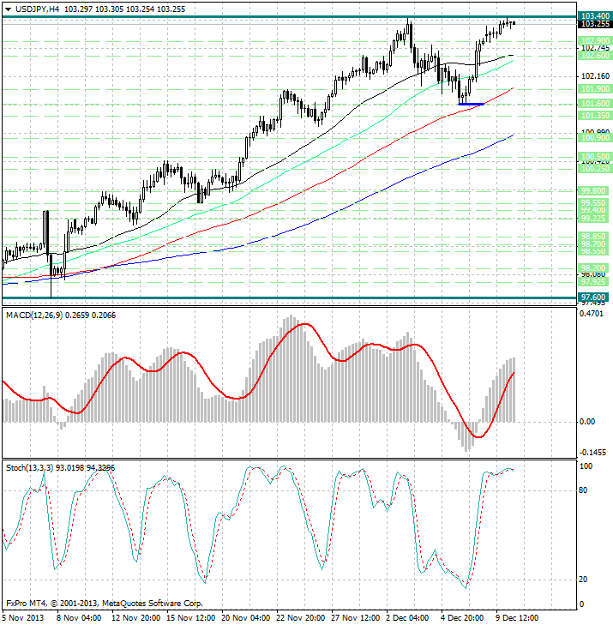Click the MACD scale value -0.1455

[x=592, y=453]
